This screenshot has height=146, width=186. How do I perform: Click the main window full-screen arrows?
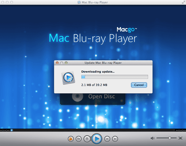tap(183, 2)
